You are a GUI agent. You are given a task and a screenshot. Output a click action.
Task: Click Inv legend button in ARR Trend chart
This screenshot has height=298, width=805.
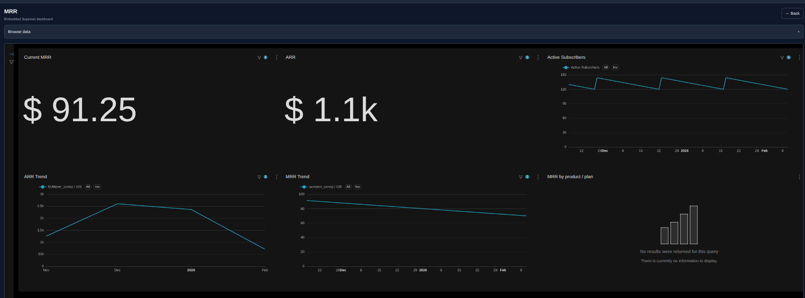click(x=97, y=187)
